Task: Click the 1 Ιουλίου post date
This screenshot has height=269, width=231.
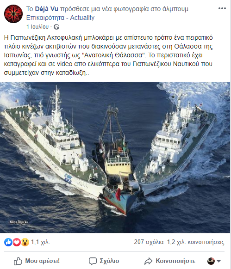Action: [37, 27]
